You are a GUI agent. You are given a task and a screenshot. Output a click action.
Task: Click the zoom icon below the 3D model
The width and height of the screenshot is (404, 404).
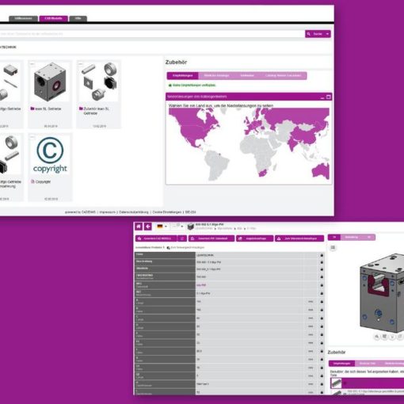376,337
